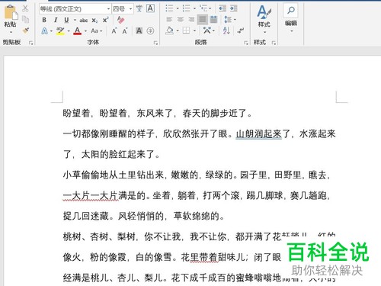The width and height of the screenshot is (381, 286).
Task: Apply the red font color
Action: (x=78, y=31)
